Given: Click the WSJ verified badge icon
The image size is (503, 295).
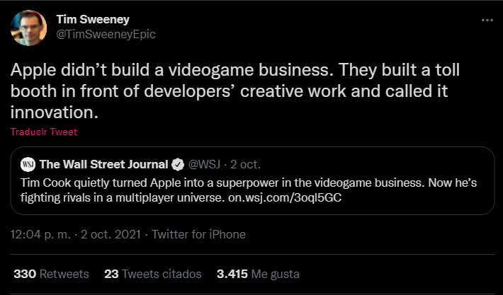Looking at the screenshot, I should (x=178, y=165).
